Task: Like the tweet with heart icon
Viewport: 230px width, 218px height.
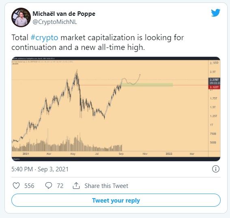Action: coord(16,186)
